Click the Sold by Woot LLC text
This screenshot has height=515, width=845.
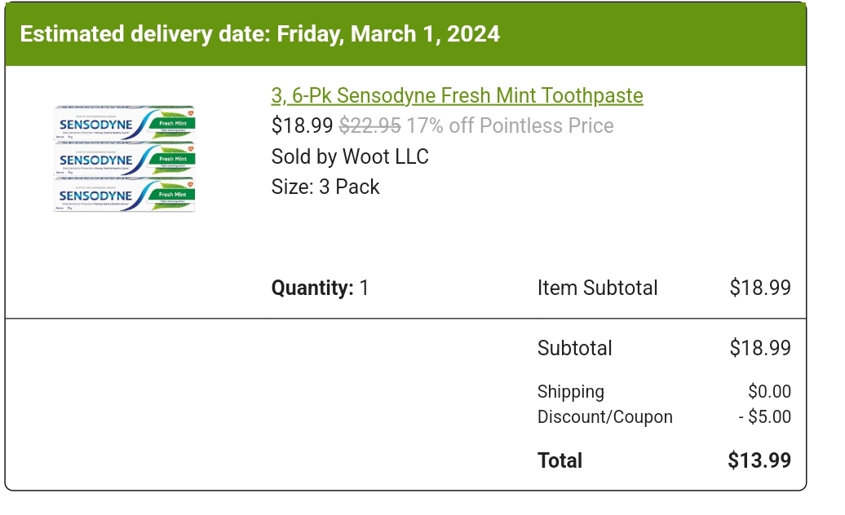click(350, 156)
